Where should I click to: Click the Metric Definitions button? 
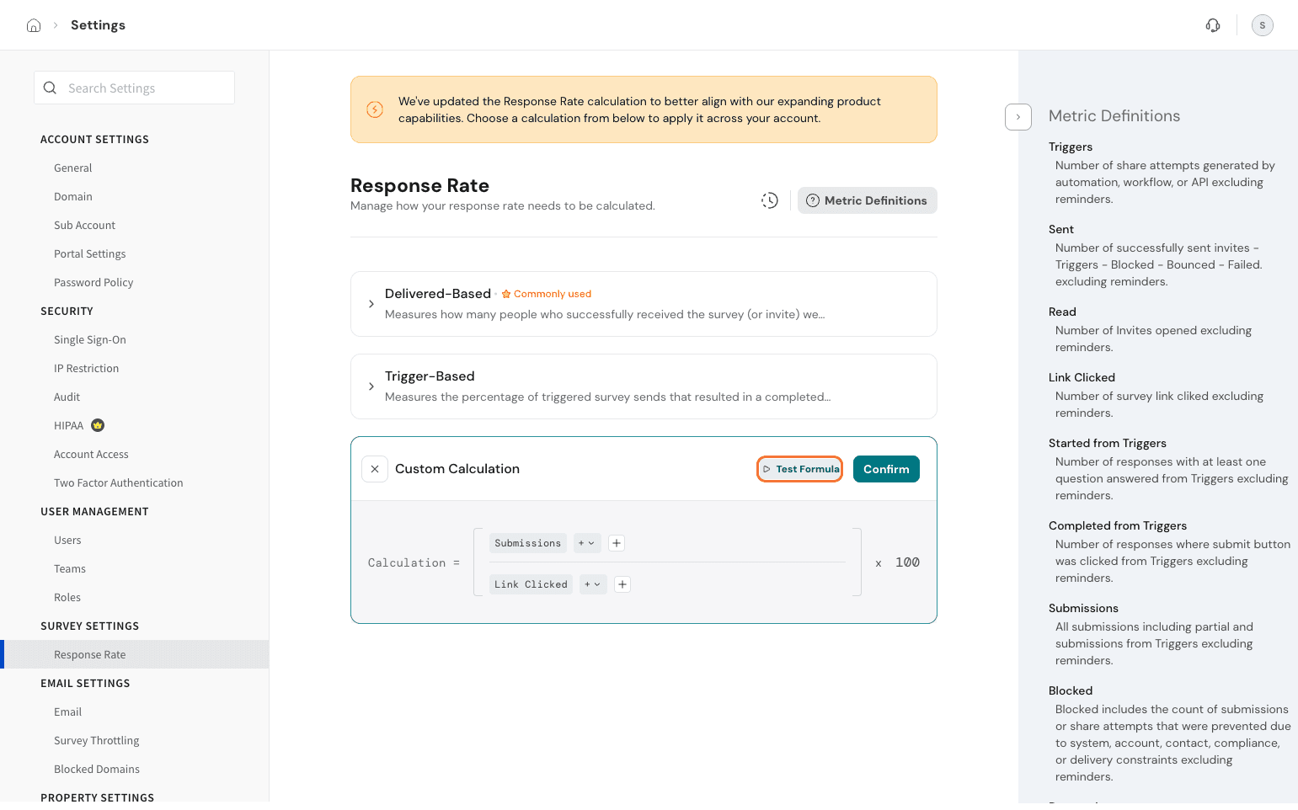[x=867, y=200]
